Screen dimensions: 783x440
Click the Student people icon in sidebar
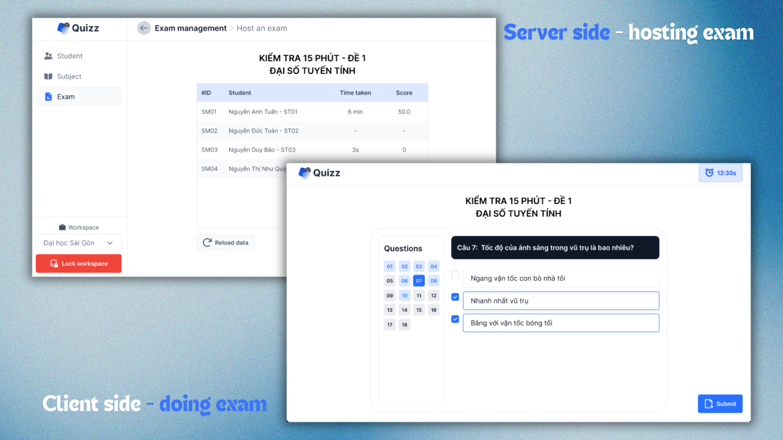48,56
